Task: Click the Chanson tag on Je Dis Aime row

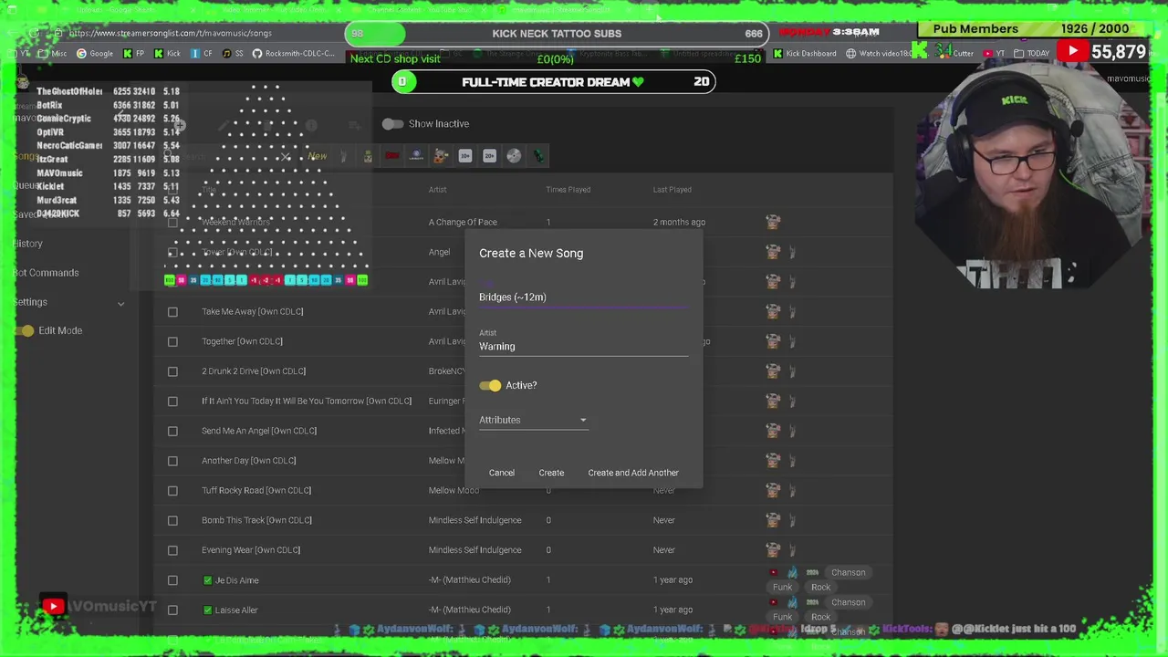Action: 848,573
